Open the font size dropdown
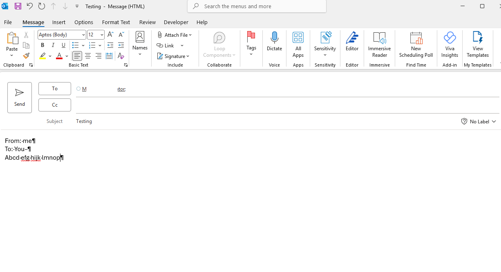Image resolution: width=501 pixels, height=272 pixels. (102, 35)
